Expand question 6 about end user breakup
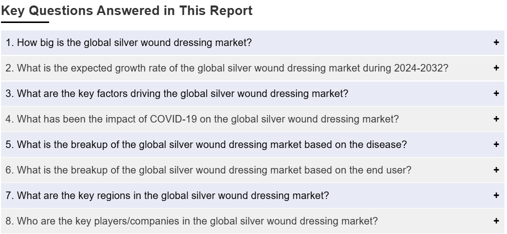 208,170
